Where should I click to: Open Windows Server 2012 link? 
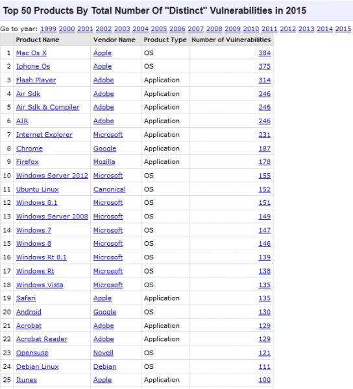pos(52,176)
